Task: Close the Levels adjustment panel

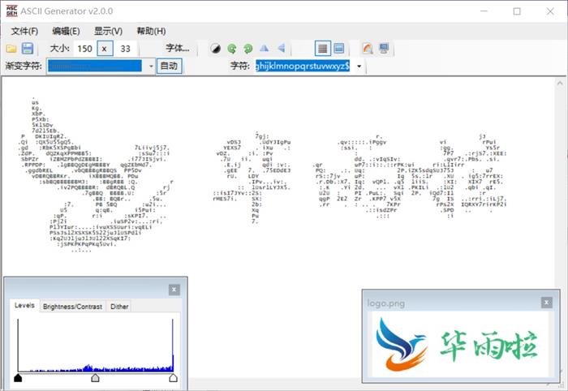Action: coord(174,290)
